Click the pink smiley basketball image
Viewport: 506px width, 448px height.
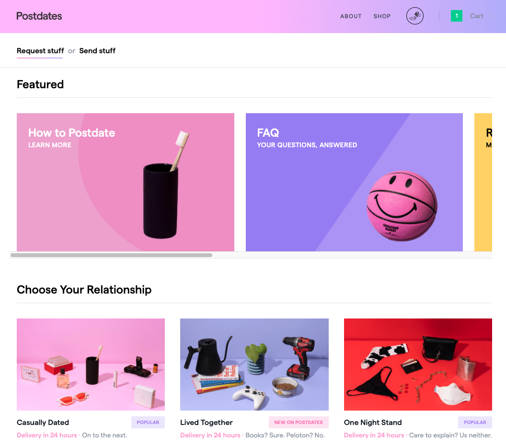click(x=402, y=206)
